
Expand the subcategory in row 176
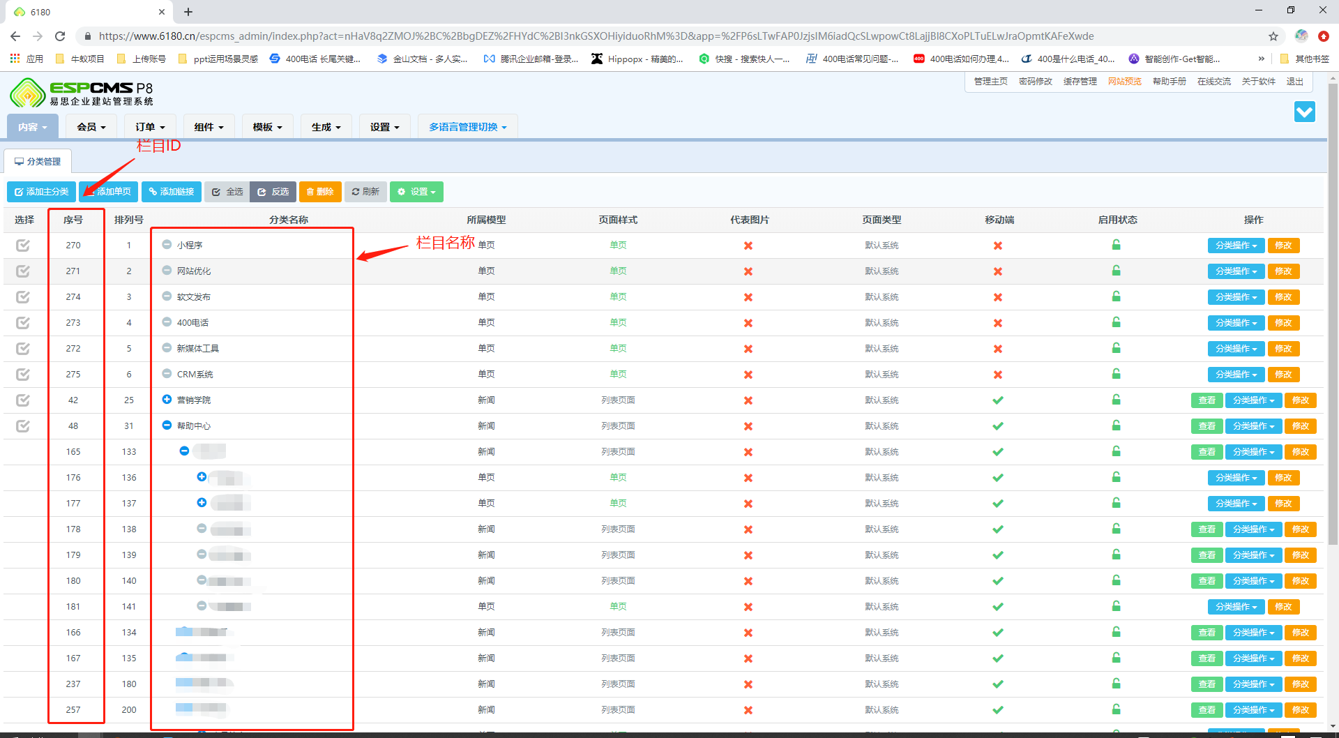point(202,476)
